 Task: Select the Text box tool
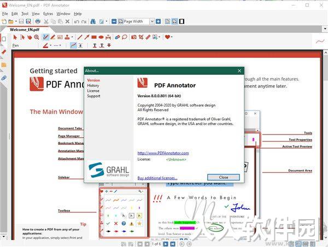click(60, 37)
